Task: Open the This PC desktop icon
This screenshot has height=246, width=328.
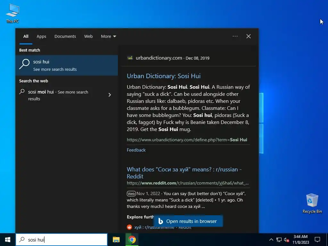Action: pos(12,13)
